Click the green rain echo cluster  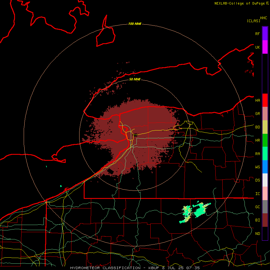point(195,213)
